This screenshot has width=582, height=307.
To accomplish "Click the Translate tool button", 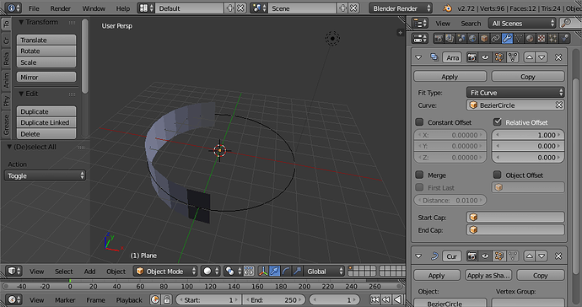I will pos(46,40).
